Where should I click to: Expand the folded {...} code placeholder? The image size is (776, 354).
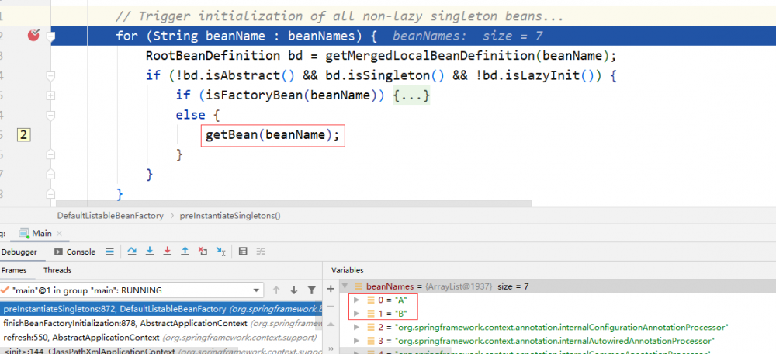(411, 95)
